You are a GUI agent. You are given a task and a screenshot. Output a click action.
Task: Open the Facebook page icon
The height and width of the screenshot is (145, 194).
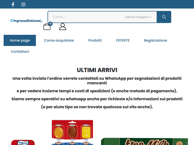coord(13,4)
